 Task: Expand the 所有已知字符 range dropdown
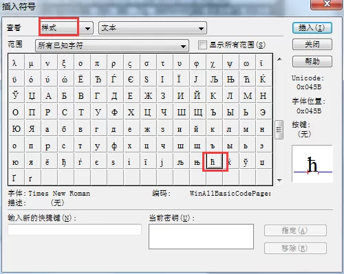[x=112, y=45]
